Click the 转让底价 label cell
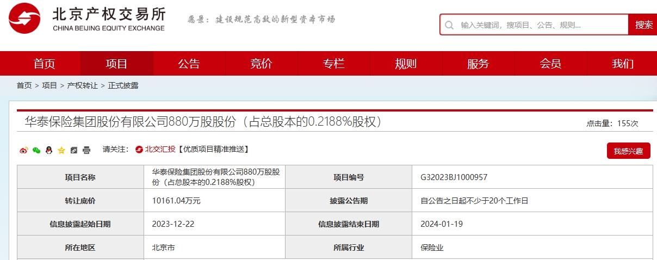Screen dimensions: 657x260 click(80, 201)
